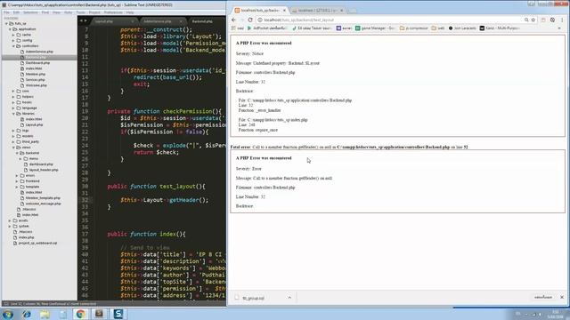Open the Apps bookmarks shortcut
Image resolution: width=570 pixels, height=320 pixels.
click(x=238, y=28)
